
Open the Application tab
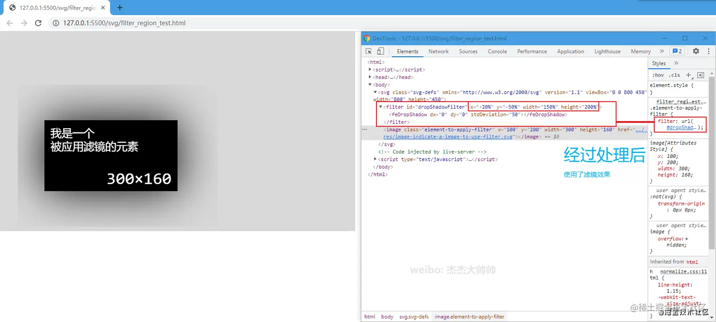(571, 52)
